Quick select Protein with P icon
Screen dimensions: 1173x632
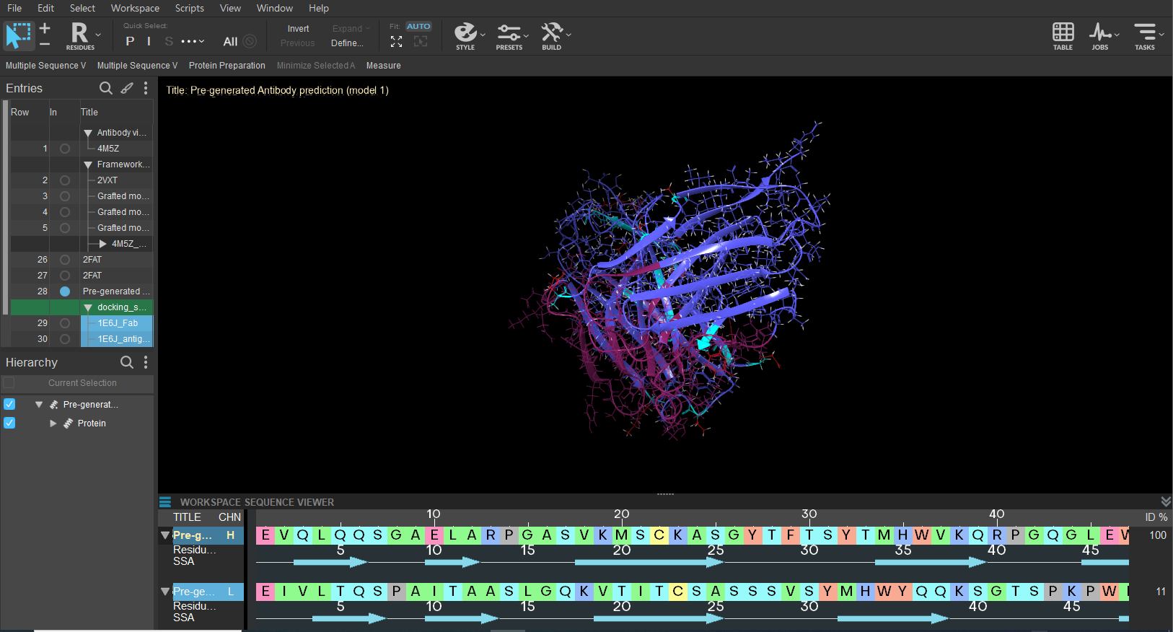coord(130,41)
